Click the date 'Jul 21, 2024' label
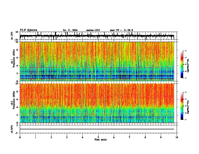The width and height of the screenshot is (199, 154). click(70, 30)
